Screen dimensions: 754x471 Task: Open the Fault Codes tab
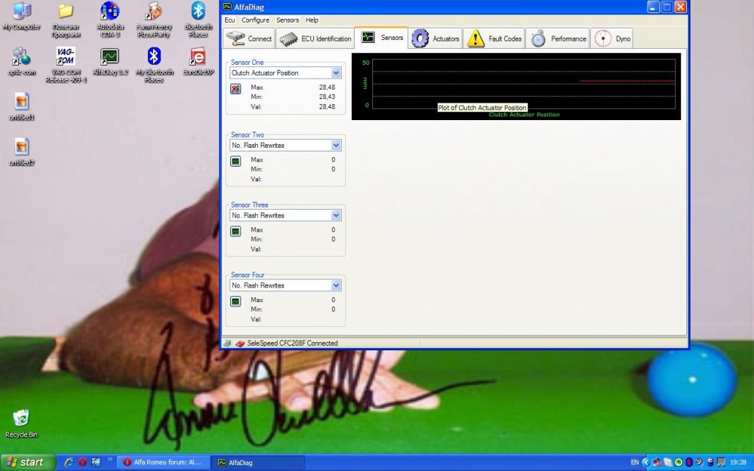495,39
